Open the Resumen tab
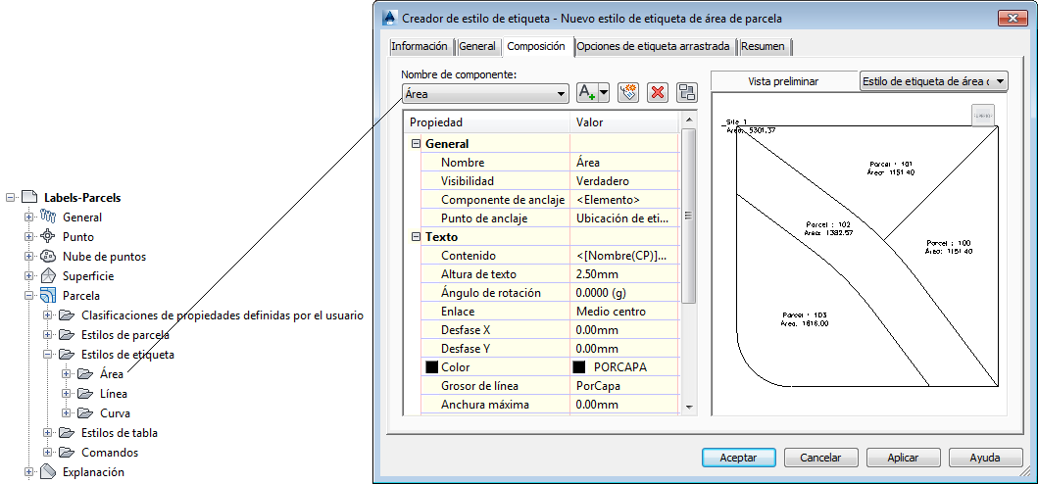The height and width of the screenshot is (484, 1038). [764, 46]
